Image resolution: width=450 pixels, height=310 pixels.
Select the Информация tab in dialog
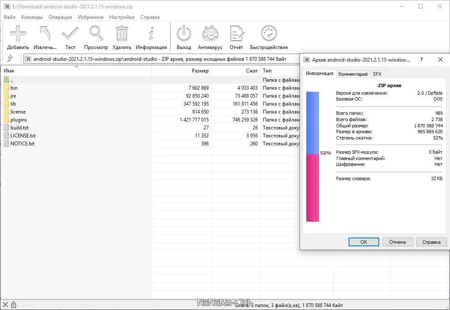click(x=319, y=73)
